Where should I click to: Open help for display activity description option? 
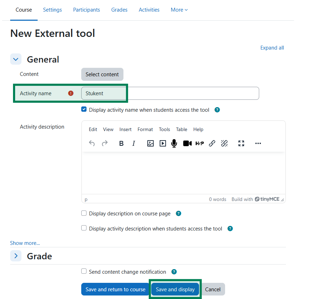click(230, 229)
